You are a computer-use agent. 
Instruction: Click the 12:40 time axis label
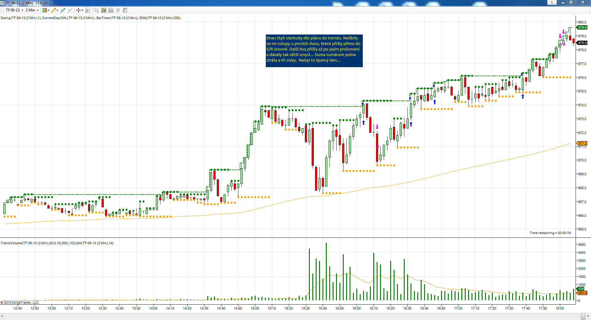point(18,308)
